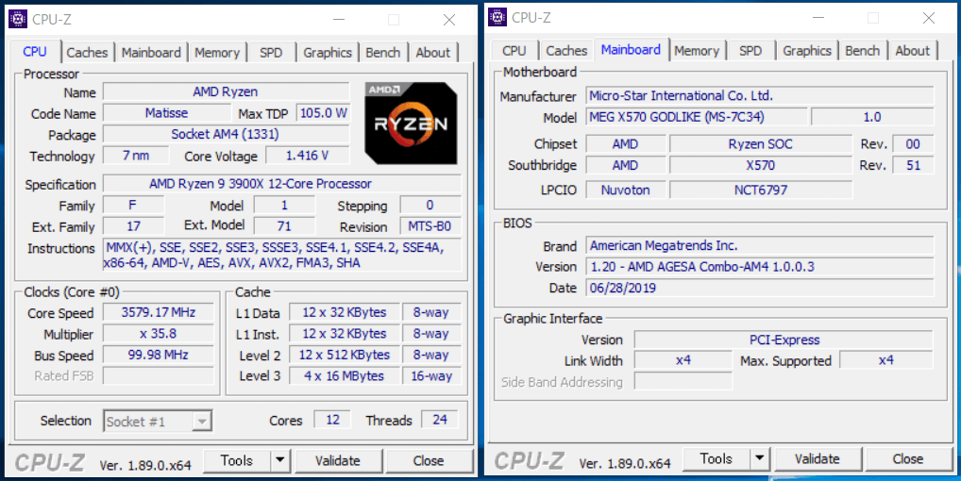Open the Caches tab in left window
Screen dimensions: 961x481
point(87,53)
